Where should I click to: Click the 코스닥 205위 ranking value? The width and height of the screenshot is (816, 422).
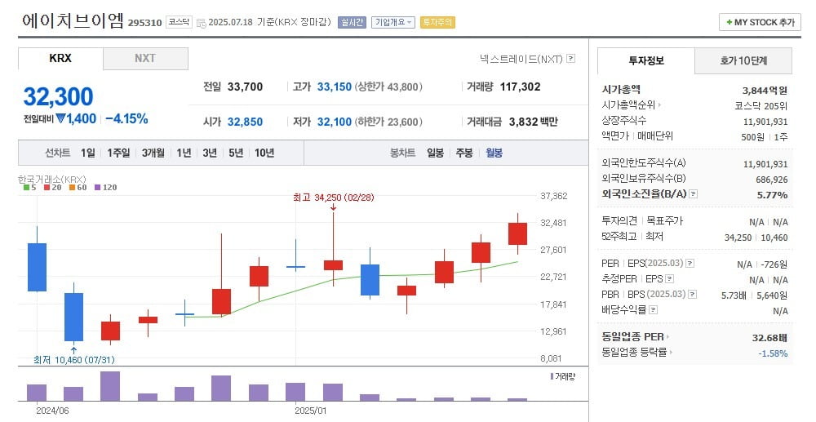(761, 106)
